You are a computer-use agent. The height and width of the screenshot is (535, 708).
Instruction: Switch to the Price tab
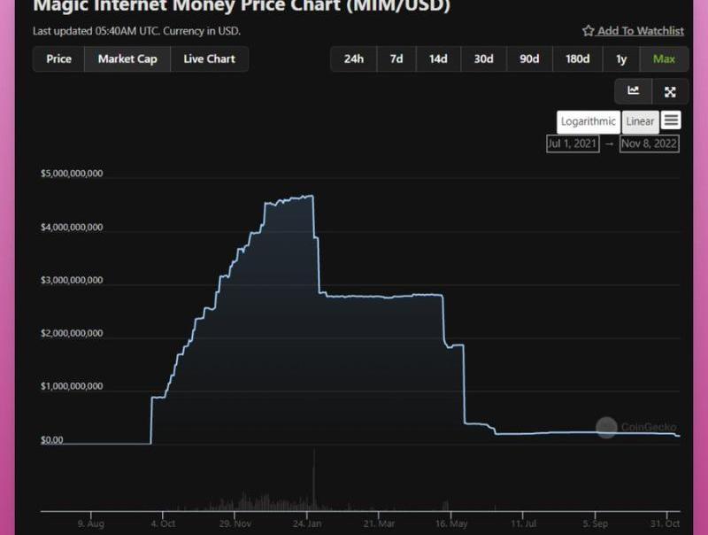click(58, 58)
